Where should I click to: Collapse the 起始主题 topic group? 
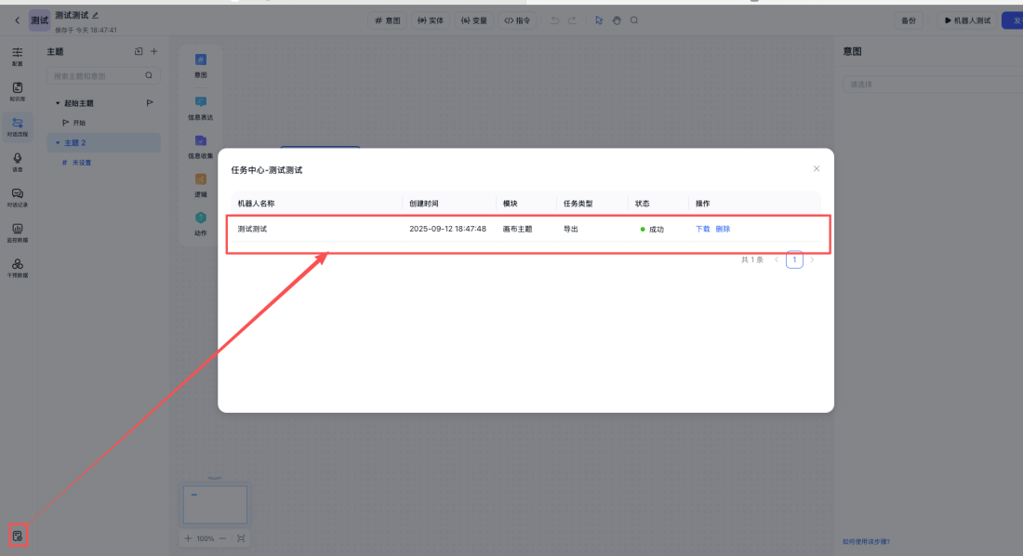click(58, 102)
